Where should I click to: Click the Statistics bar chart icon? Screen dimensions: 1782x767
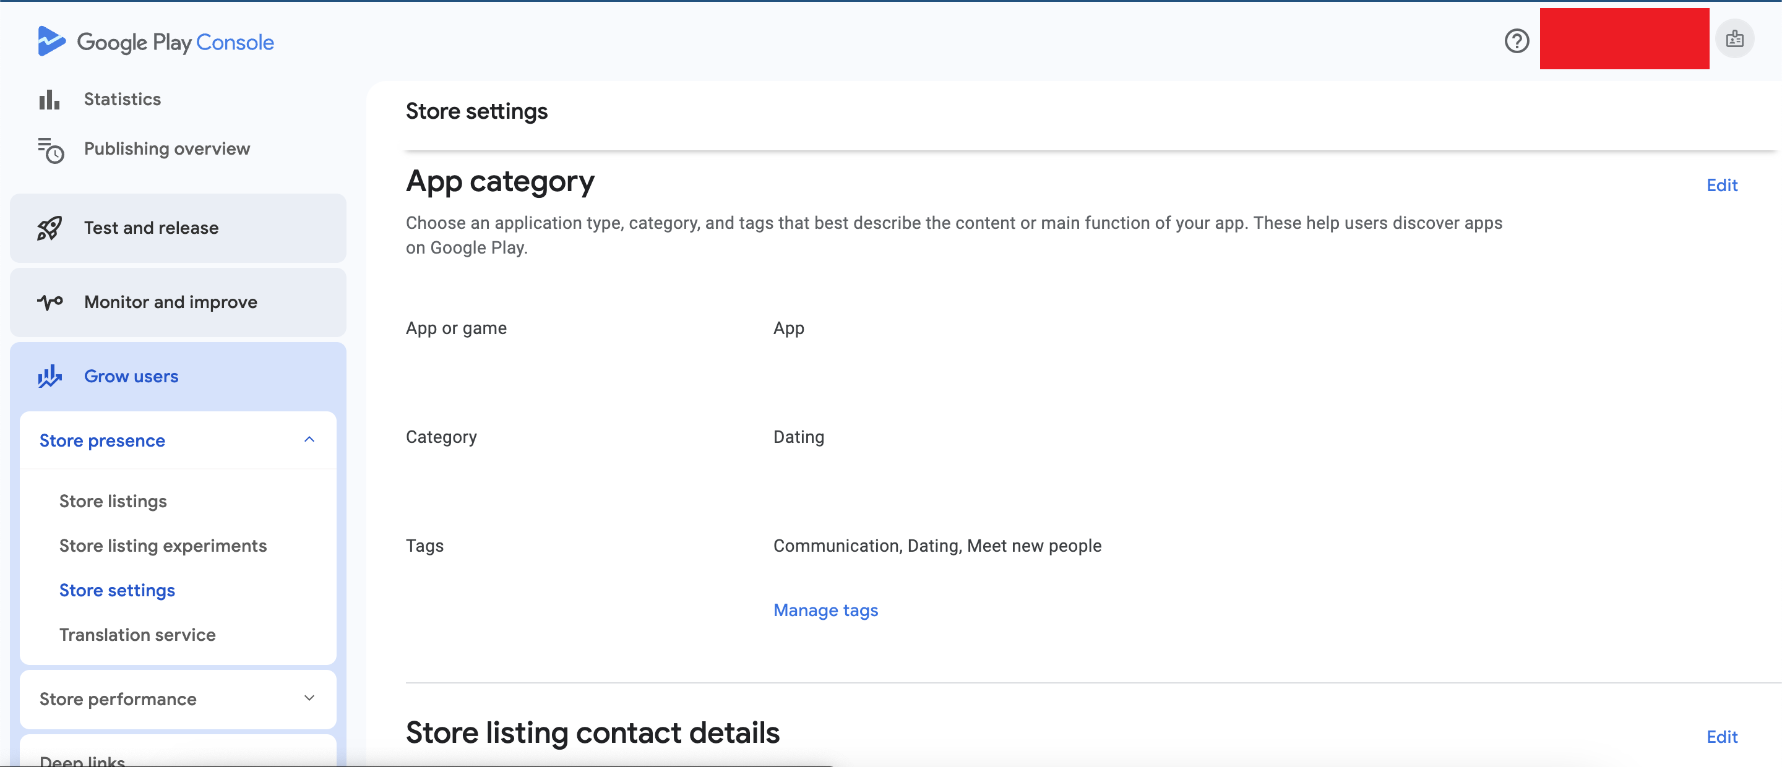49,100
